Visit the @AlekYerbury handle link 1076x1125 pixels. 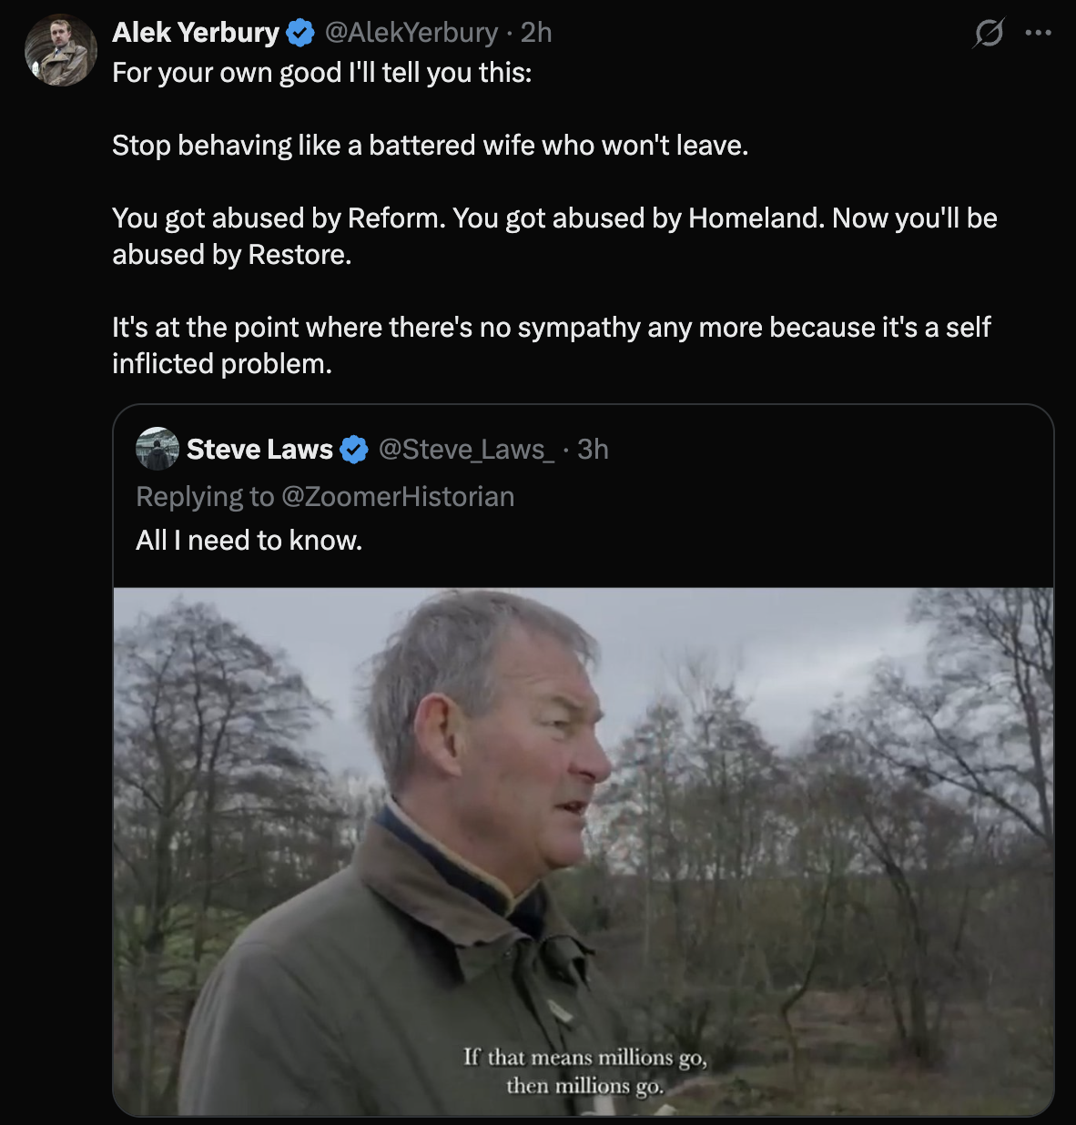click(x=411, y=33)
